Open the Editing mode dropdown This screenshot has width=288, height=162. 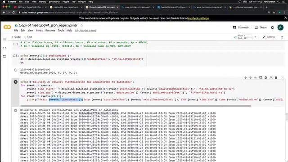(x=268, y=37)
